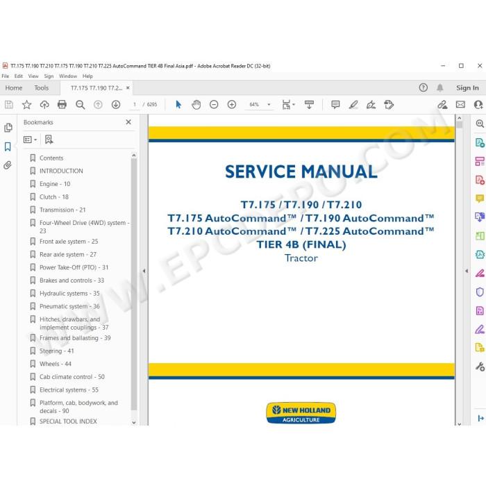
Task: Choose the arrow selection tool
Action: pyautogui.click(x=178, y=104)
